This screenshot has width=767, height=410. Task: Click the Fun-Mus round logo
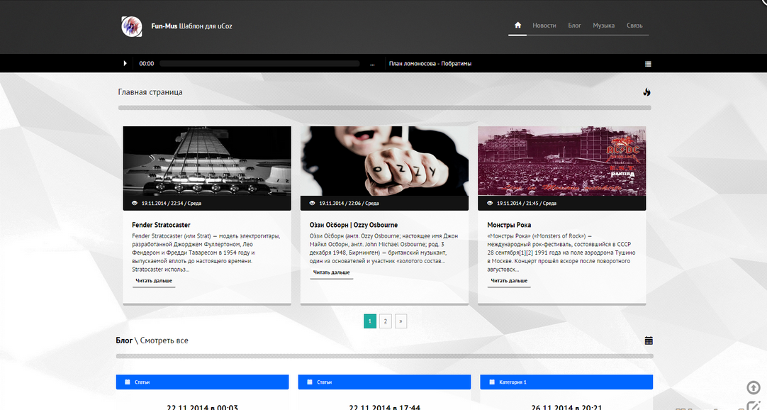click(132, 26)
